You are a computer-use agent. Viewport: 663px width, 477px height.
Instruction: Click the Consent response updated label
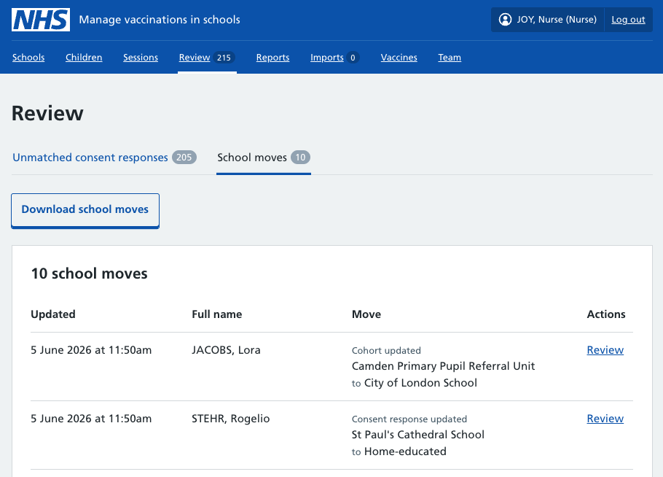[x=409, y=419]
